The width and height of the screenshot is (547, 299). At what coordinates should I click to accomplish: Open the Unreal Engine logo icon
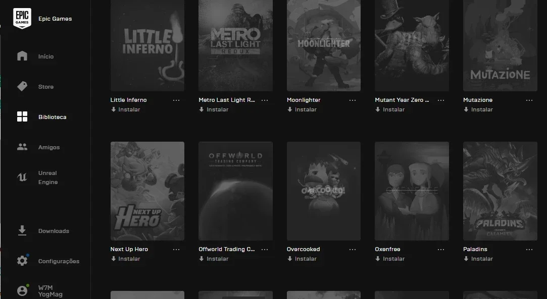click(22, 177)
